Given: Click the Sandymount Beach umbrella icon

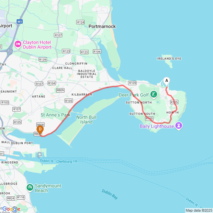Looking at the screenshot, I should coord(30,188).
